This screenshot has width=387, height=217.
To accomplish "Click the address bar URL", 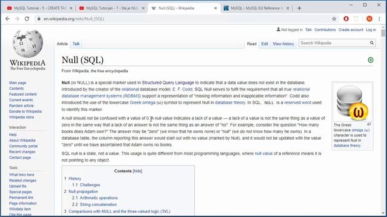I will (74, 19).
